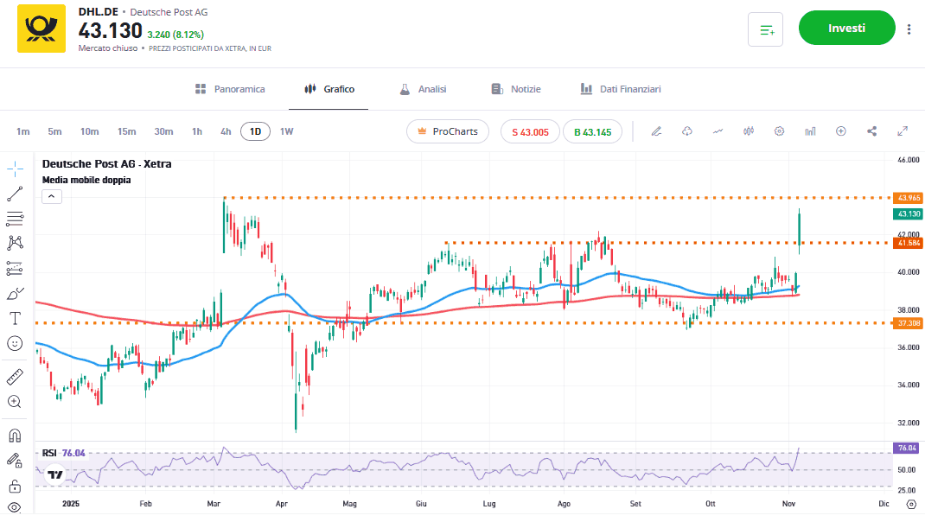The height and width of the screenshot is (522, 925).
Task: Select the 1W timeframe interval
Action: click(286, 131)
